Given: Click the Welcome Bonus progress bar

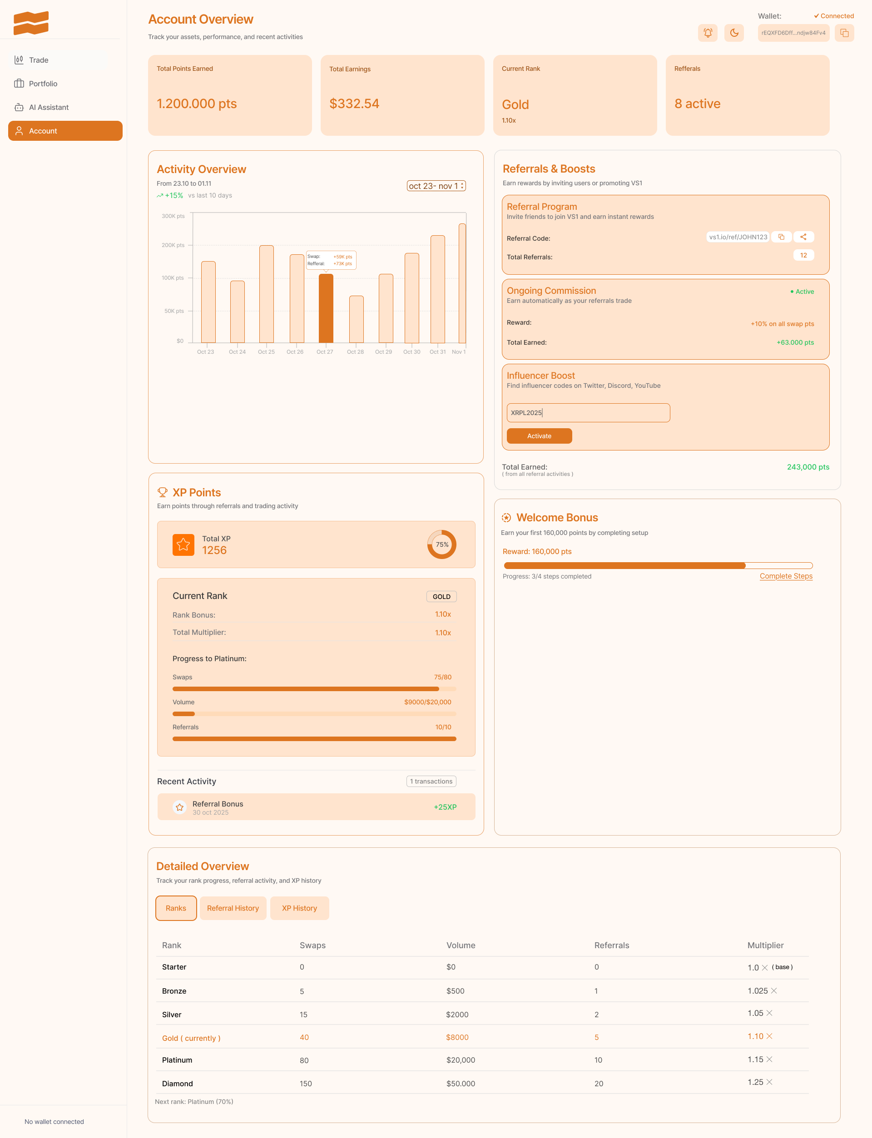Looking at the screenshot, I should pyautogui.click(x=658, y=565).
